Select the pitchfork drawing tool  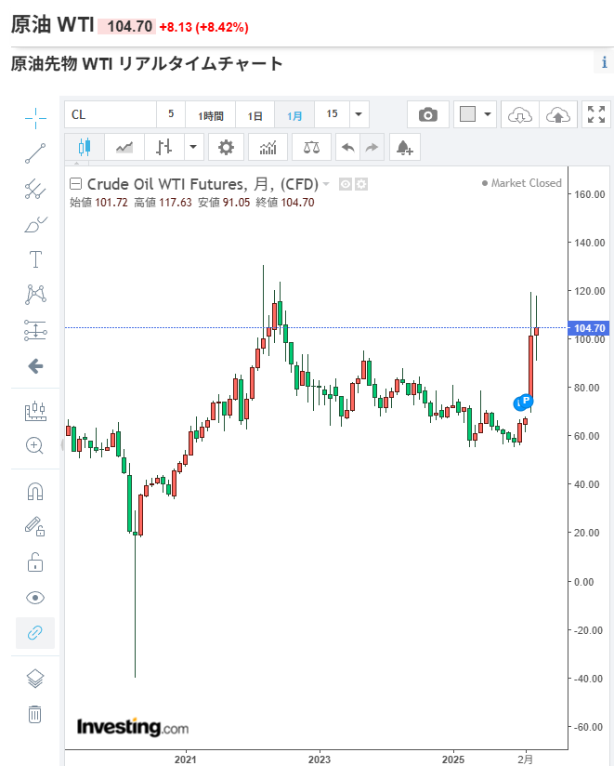35,189
